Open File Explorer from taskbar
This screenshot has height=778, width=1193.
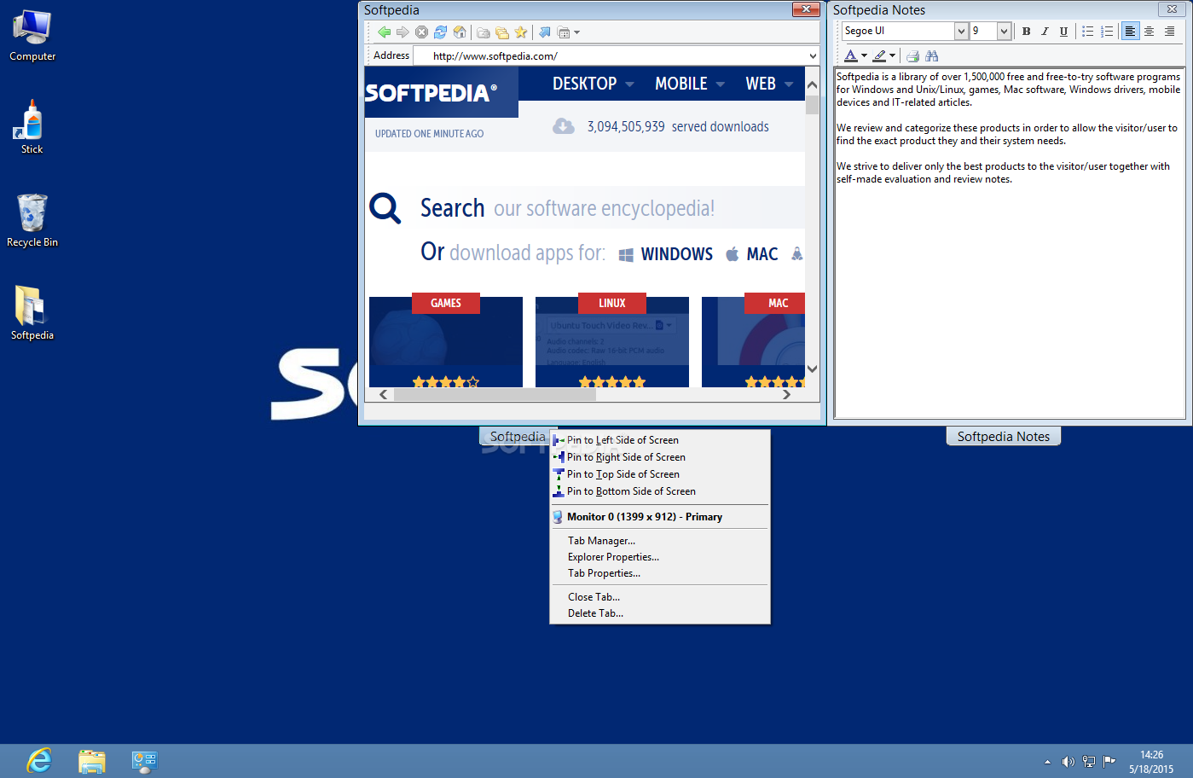91,760
